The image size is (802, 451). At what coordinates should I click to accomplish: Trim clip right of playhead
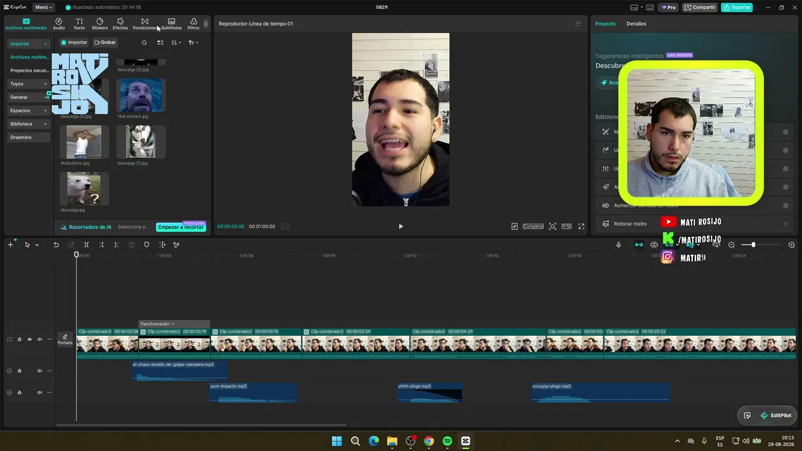coord(117,245)
